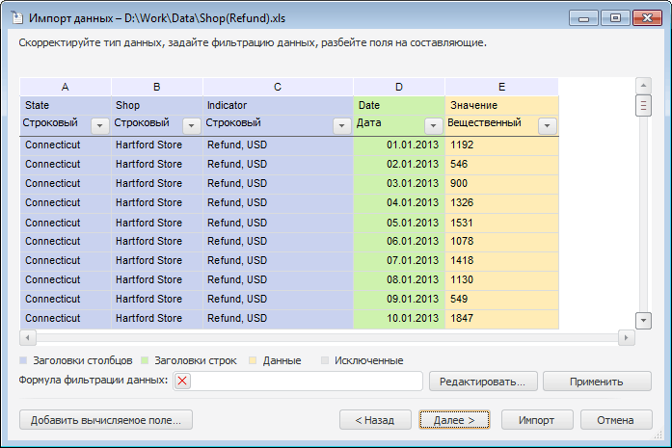Click the Данные legend swatch
The height and width of the screenshot is (448, 672).
[x=253, y=360]
